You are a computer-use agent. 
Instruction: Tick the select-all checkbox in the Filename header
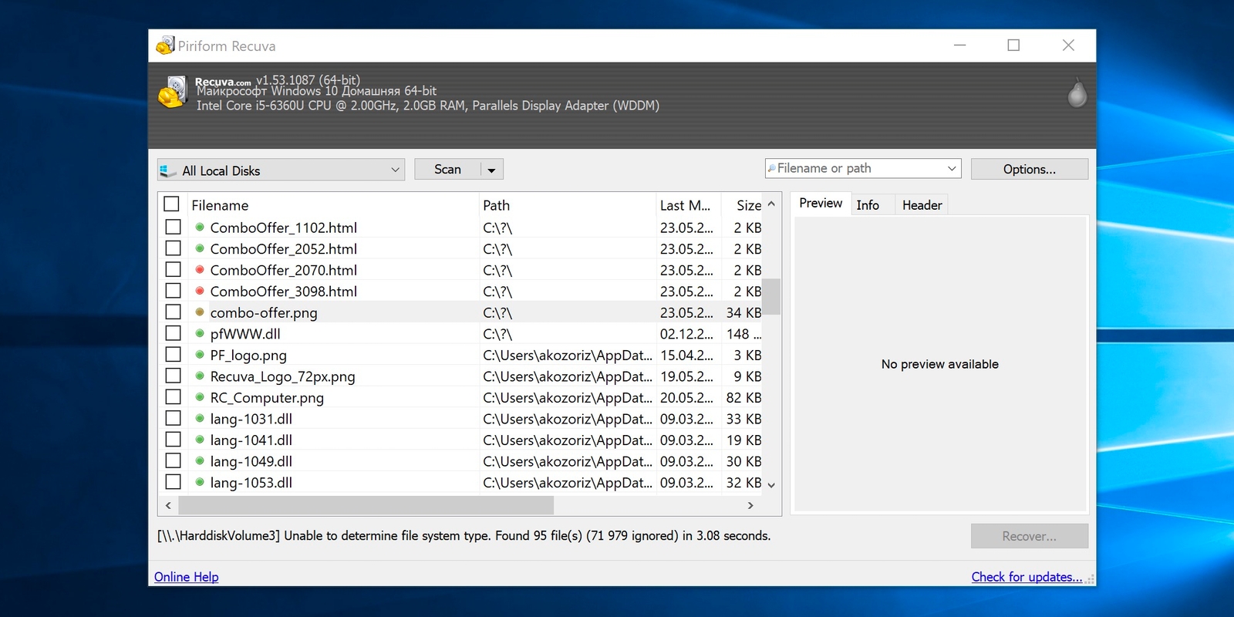tap(172, 204)
